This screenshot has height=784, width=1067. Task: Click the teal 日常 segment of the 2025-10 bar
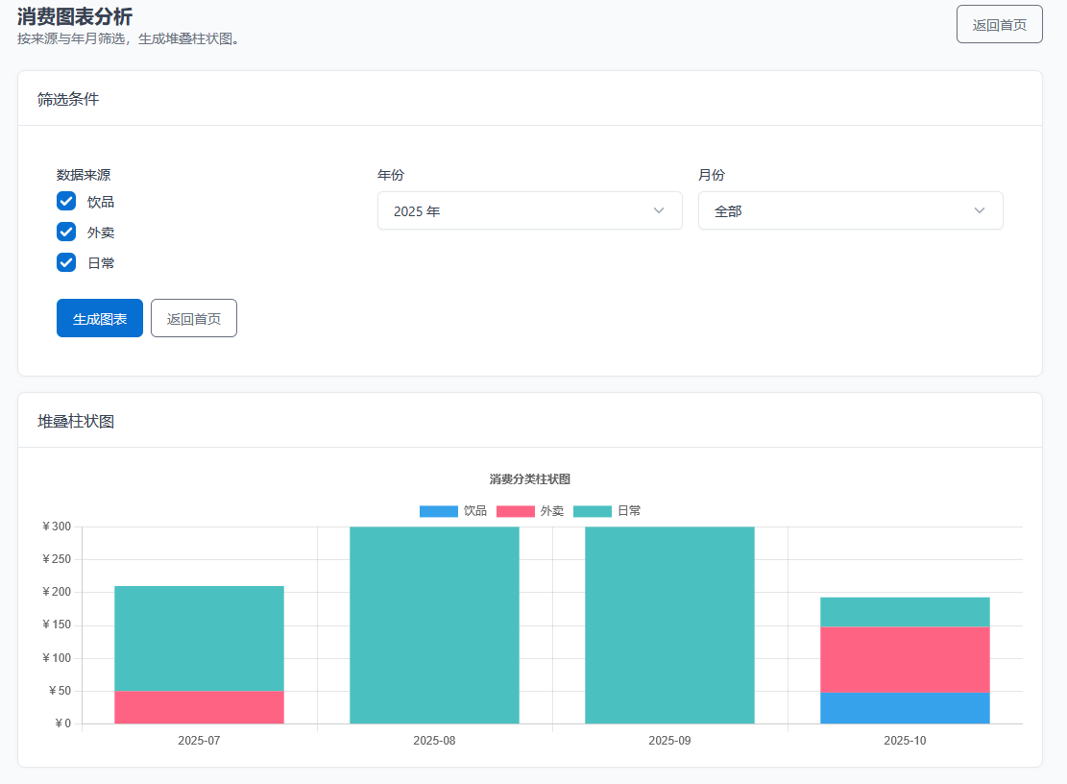click(x=905, y=612)
